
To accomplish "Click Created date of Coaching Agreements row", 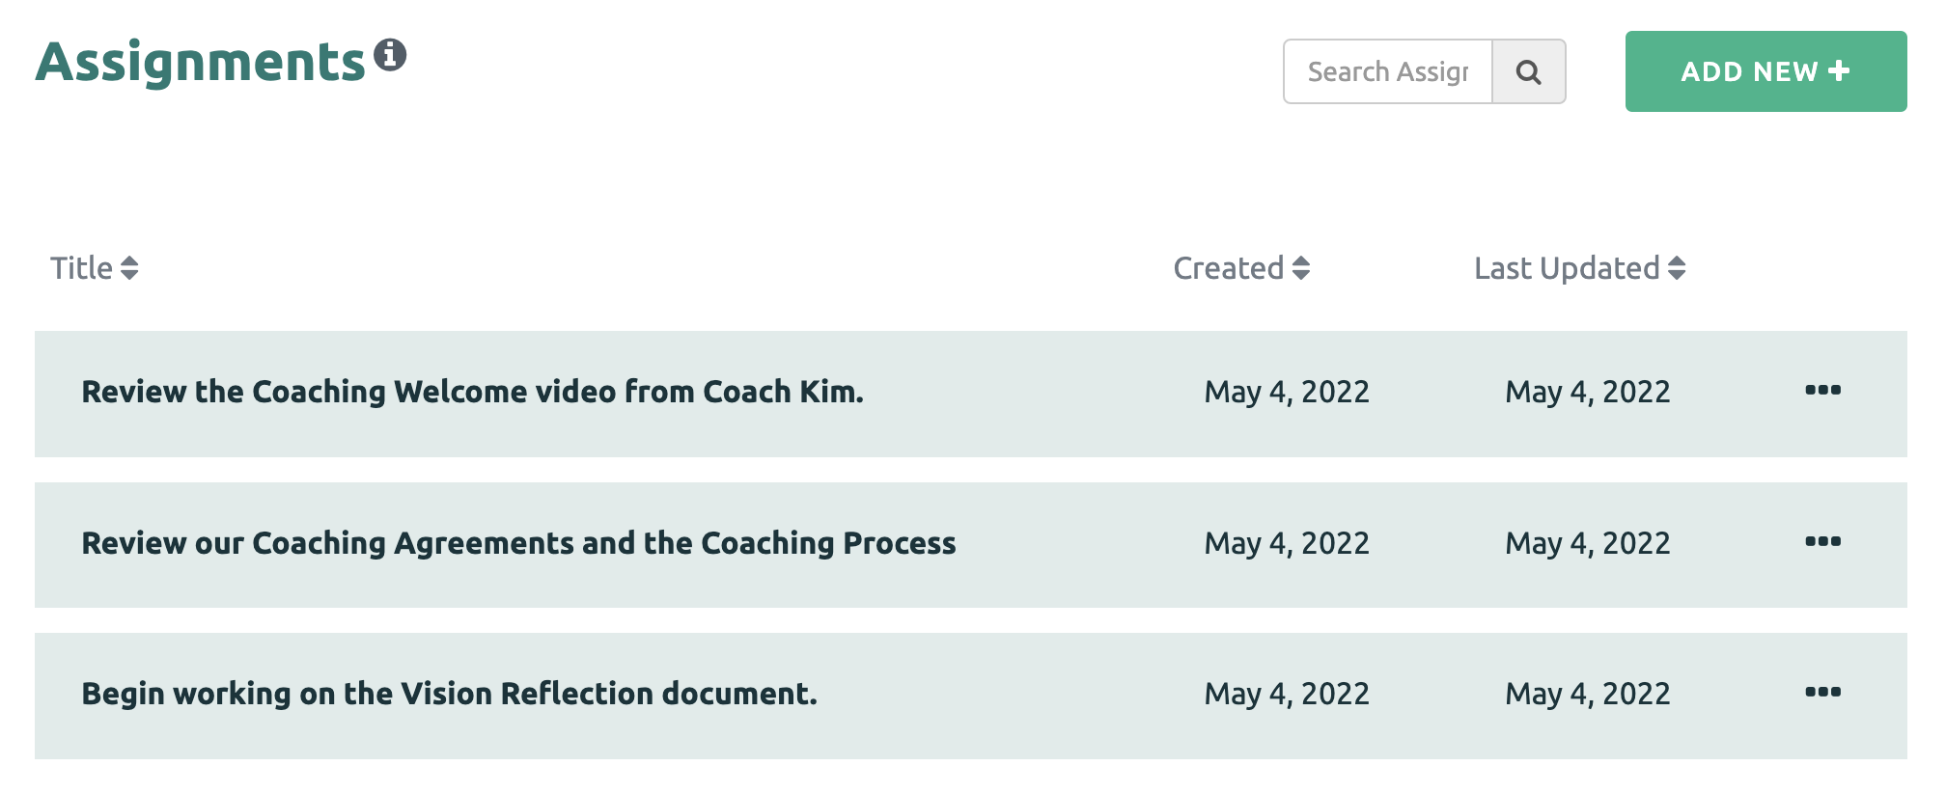I will tap(1287, 543).
